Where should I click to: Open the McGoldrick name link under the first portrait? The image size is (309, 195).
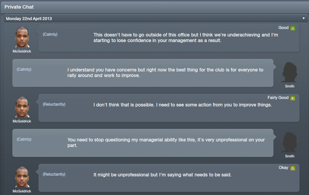tap(22, 51)
